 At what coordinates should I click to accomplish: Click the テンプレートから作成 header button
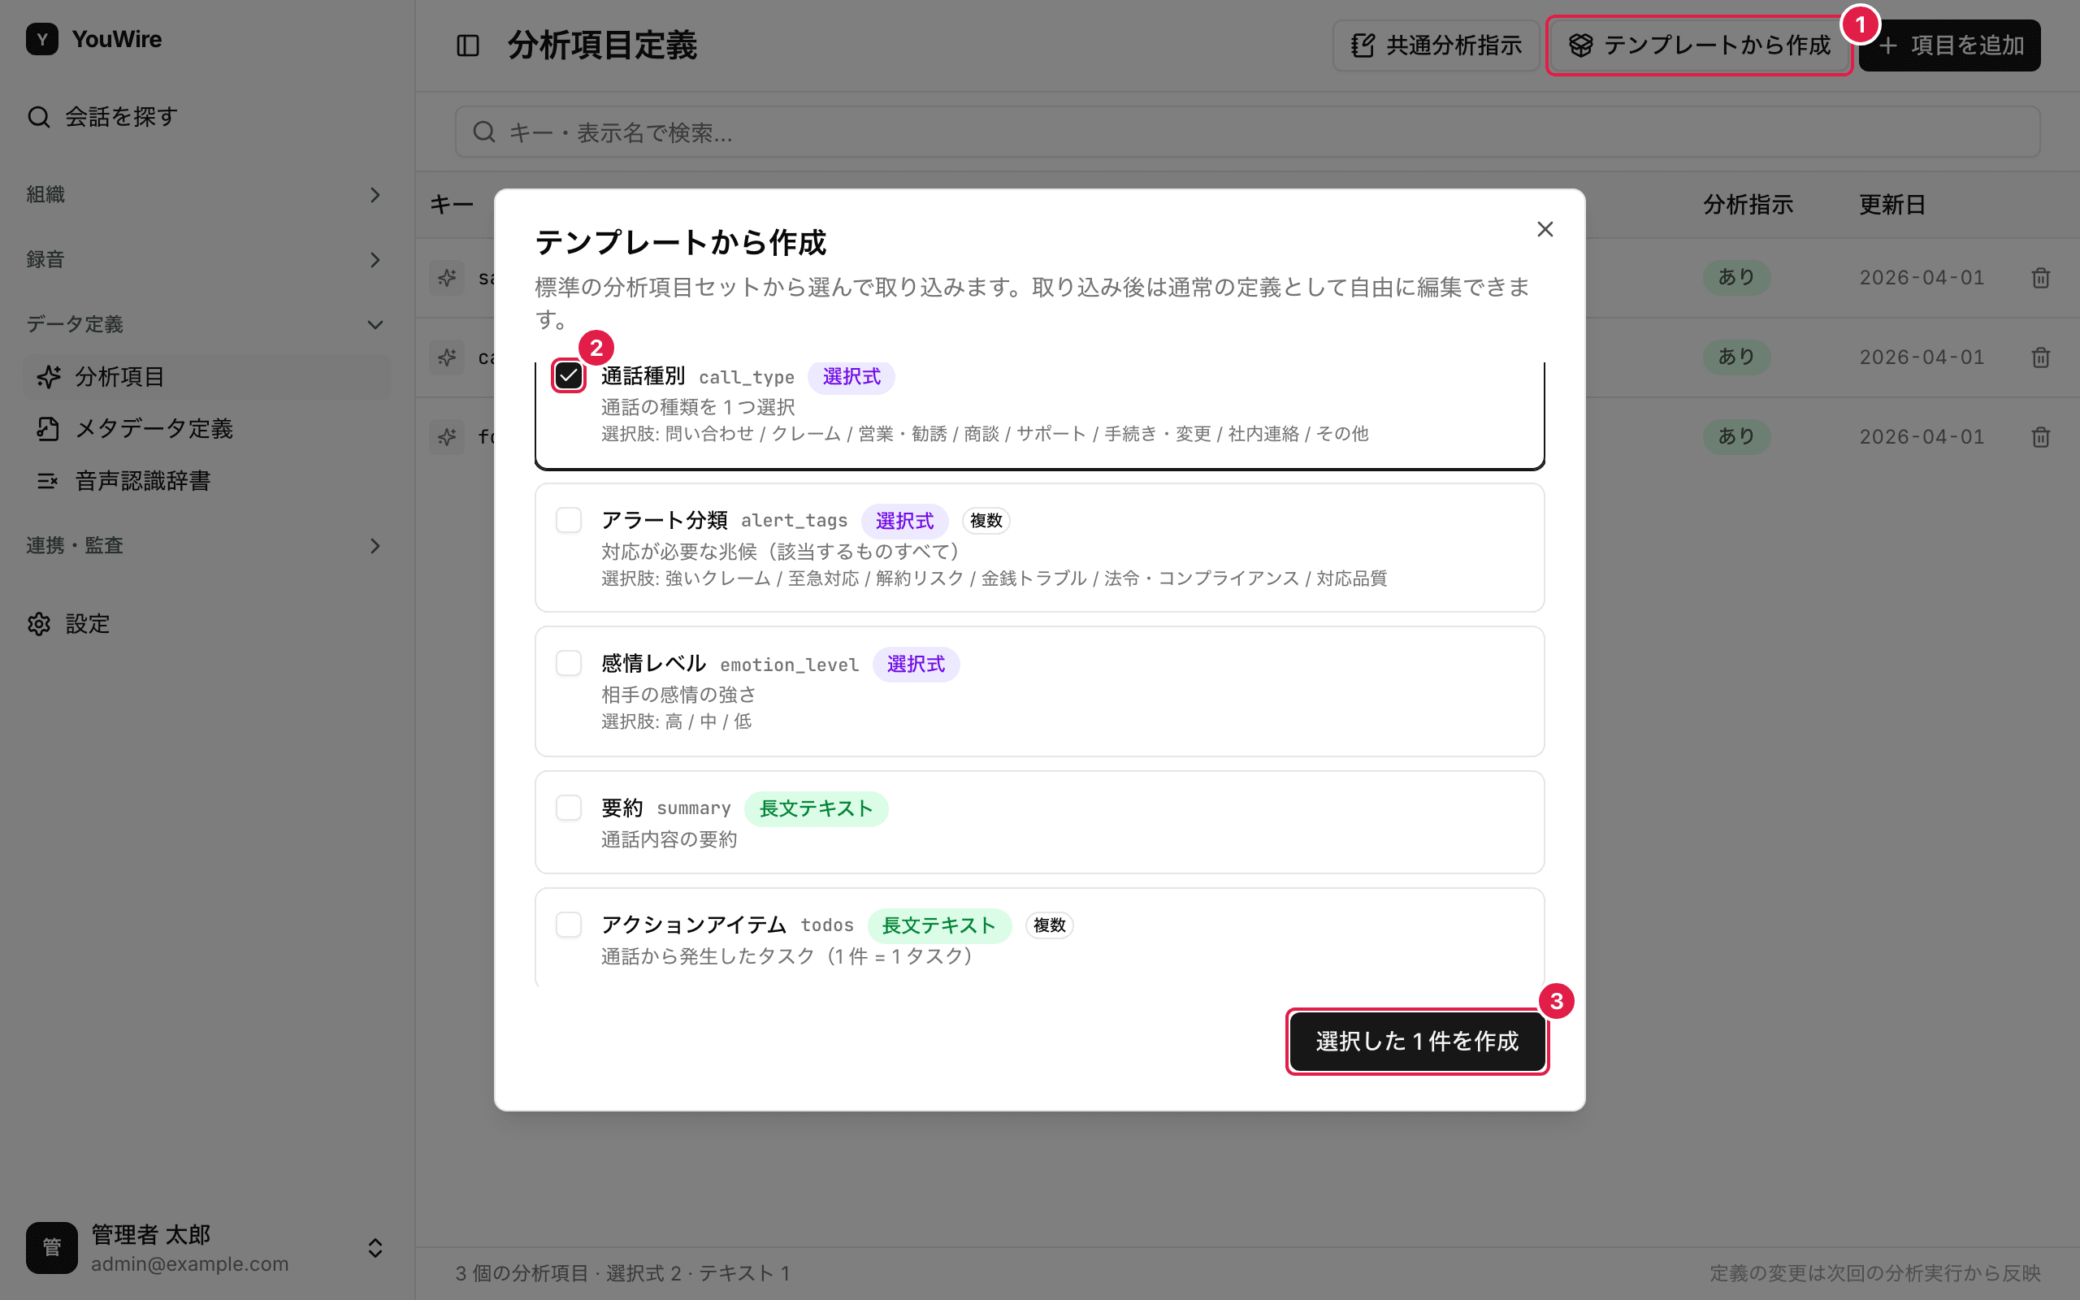pyautogui.click(x=1699, y=45)
